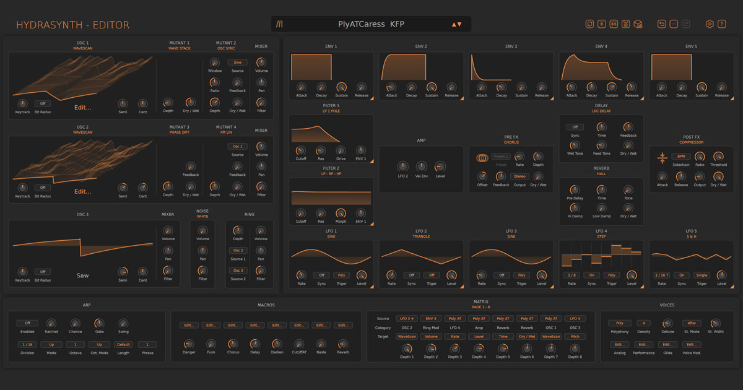Click the Edit... button above Analog in Voices

point(619,344)
